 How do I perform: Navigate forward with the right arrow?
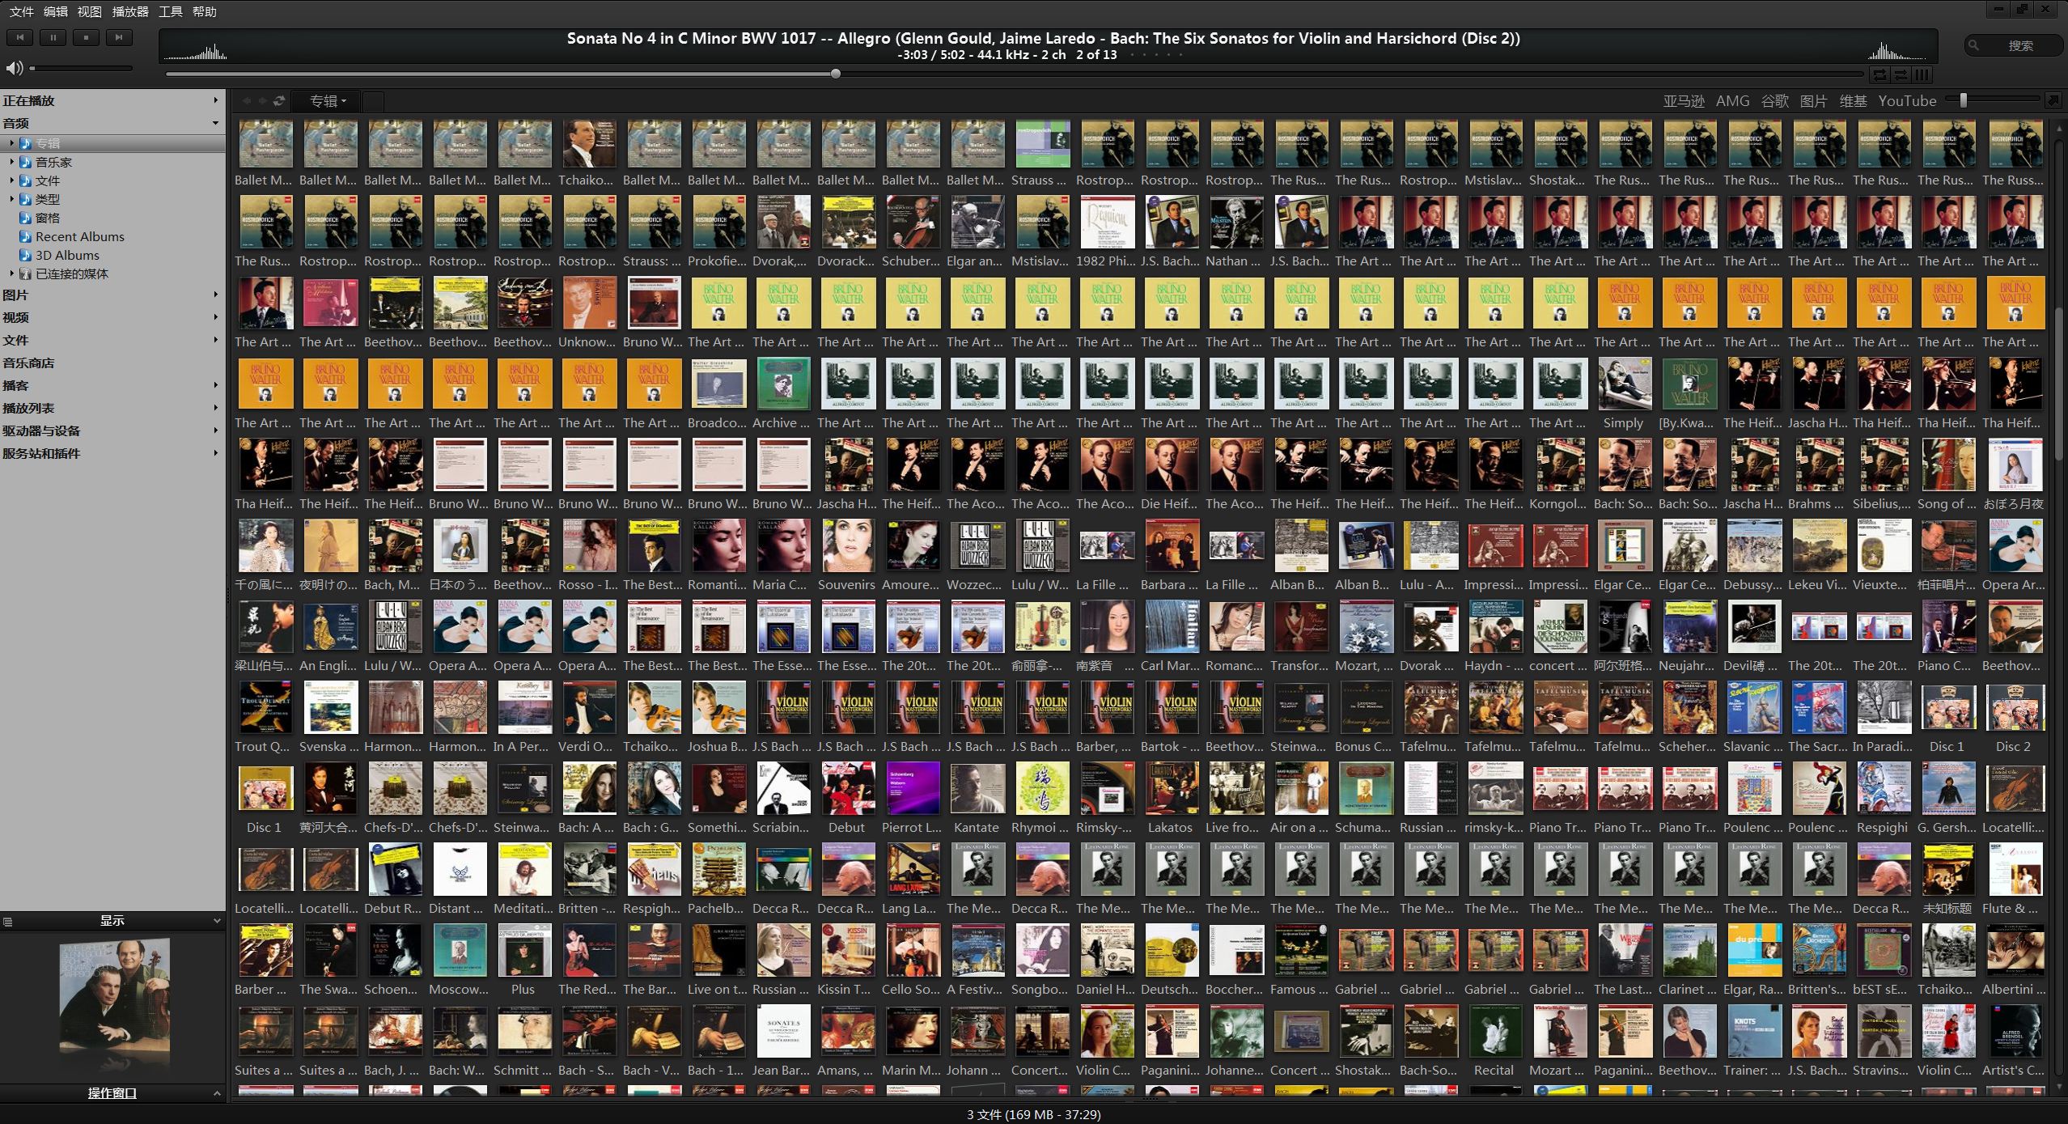click(x=262, y=101)
